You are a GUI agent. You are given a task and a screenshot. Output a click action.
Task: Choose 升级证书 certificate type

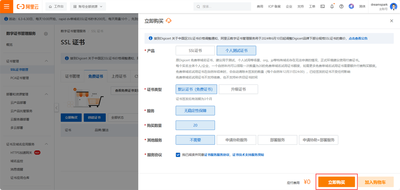[x=238, y=89]
